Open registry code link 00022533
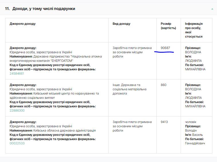This screenshot has height=162, width=217. coord(17,143)
